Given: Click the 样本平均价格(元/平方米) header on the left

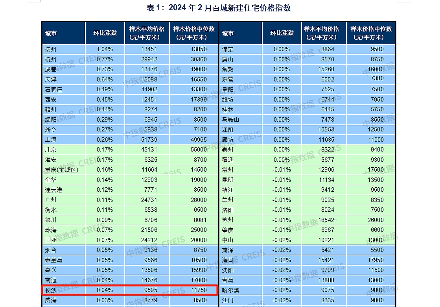Looking at the screenshot, I should point(146,32).
